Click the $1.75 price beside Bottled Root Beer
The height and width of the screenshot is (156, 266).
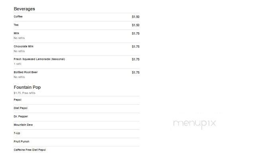point(136,72)
